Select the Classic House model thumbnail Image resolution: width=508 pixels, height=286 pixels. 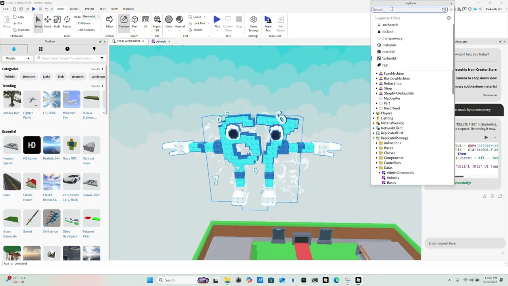(32, 182)
